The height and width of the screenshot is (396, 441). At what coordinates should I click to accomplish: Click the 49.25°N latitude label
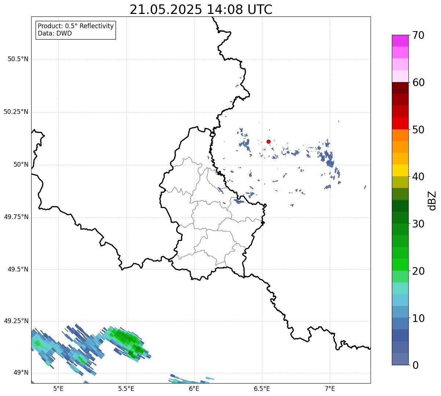tap(16, 321)
